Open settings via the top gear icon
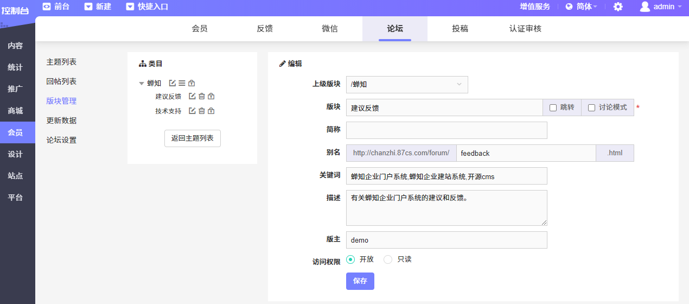The height and width of the screenshot is (304, 689). point(618,7)
